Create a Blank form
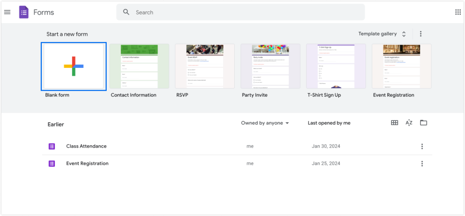Screen dimensions: 465x216 tap(74, 66)
